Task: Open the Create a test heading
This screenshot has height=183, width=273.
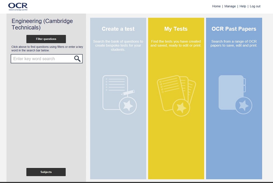Action: click(x=118, y=29)
